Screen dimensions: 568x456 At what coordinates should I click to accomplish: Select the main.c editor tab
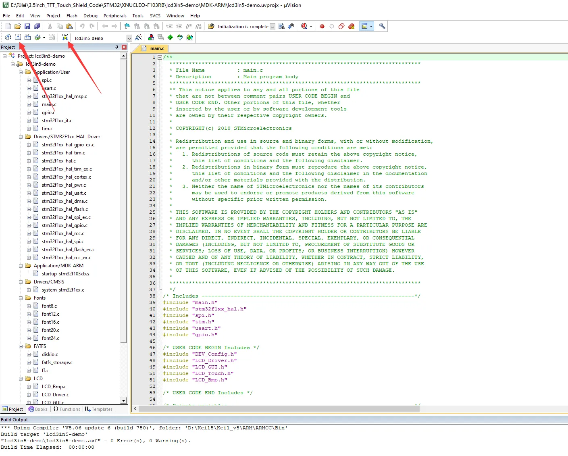pyautogui.click(x=153, y=48)
